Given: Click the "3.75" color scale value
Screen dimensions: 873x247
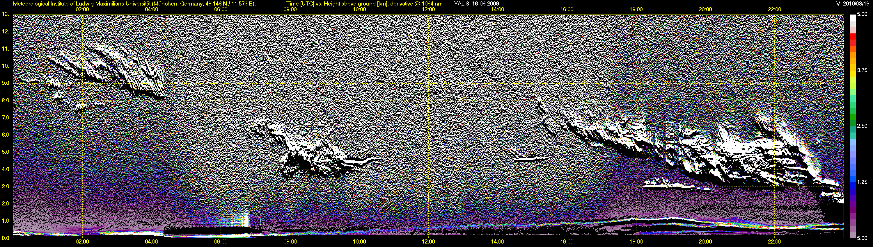Looking at the screenshot, I should click(862, 70).
